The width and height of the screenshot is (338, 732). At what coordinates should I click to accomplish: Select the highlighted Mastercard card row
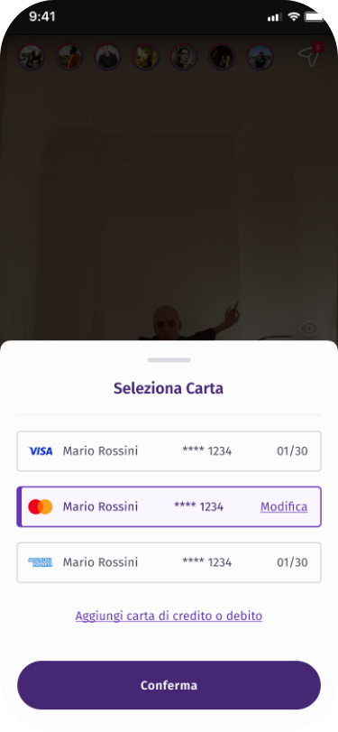(169, 506)
